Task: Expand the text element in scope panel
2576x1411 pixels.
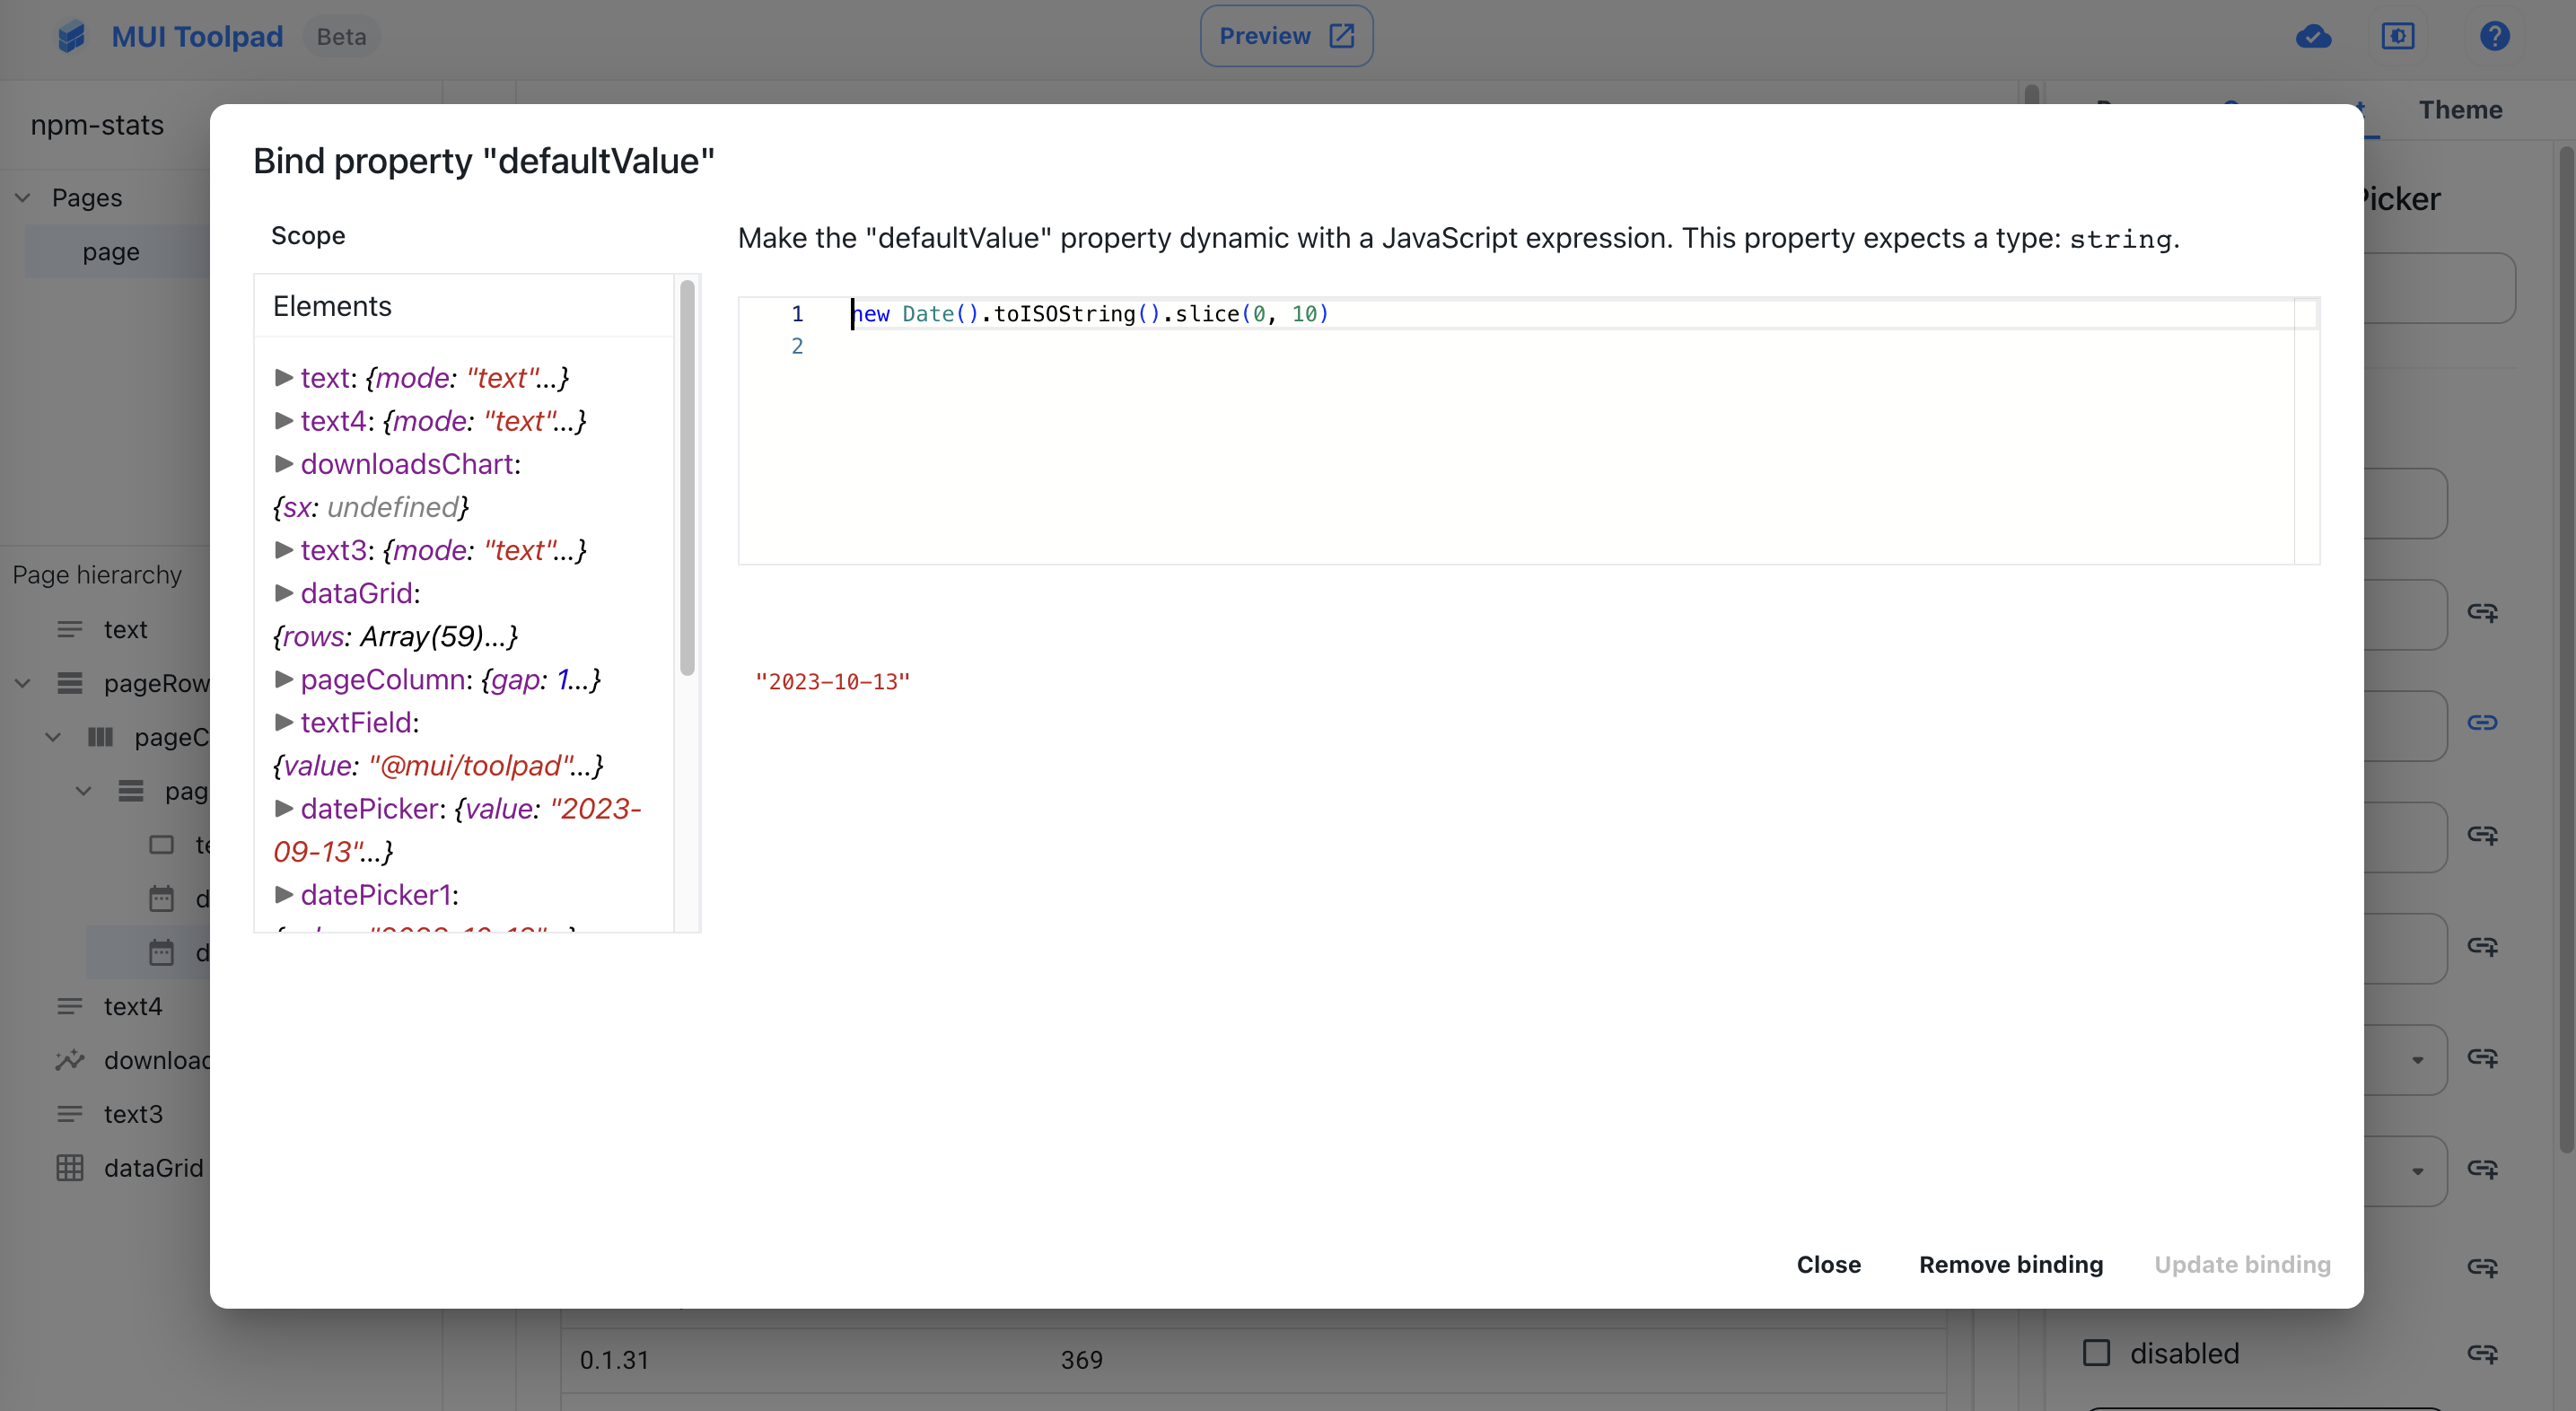Action: [282, 377]
